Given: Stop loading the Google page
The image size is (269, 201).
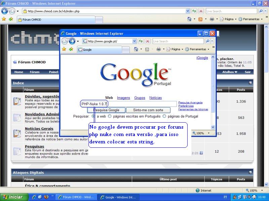Looking at the screenshot, I should tap(147, 41).
